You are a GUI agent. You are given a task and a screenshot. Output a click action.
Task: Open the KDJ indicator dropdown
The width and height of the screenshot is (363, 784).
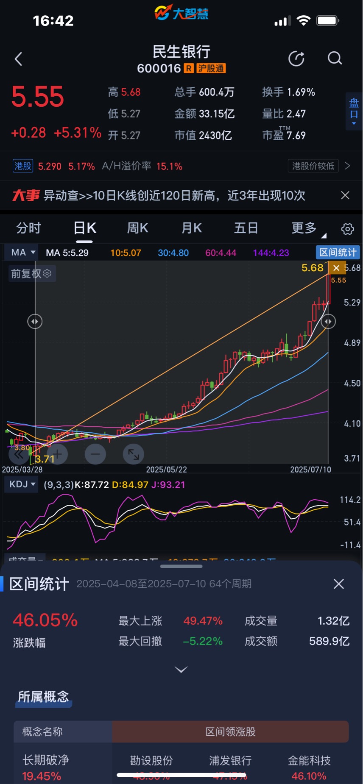21,484
